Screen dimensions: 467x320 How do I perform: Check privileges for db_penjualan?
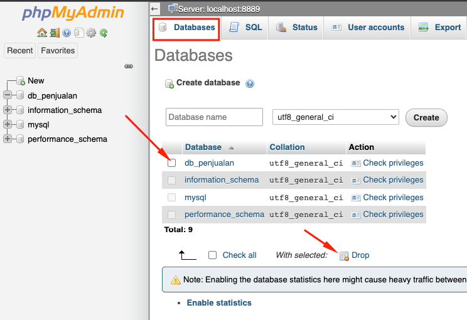click(x=393, y=163)
